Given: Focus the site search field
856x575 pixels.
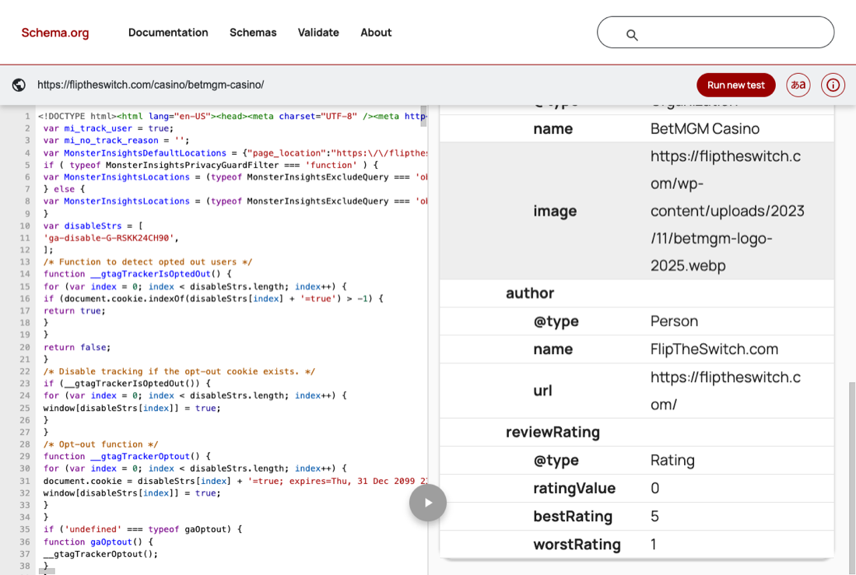Looking at the screenshot, I should 715,32.
